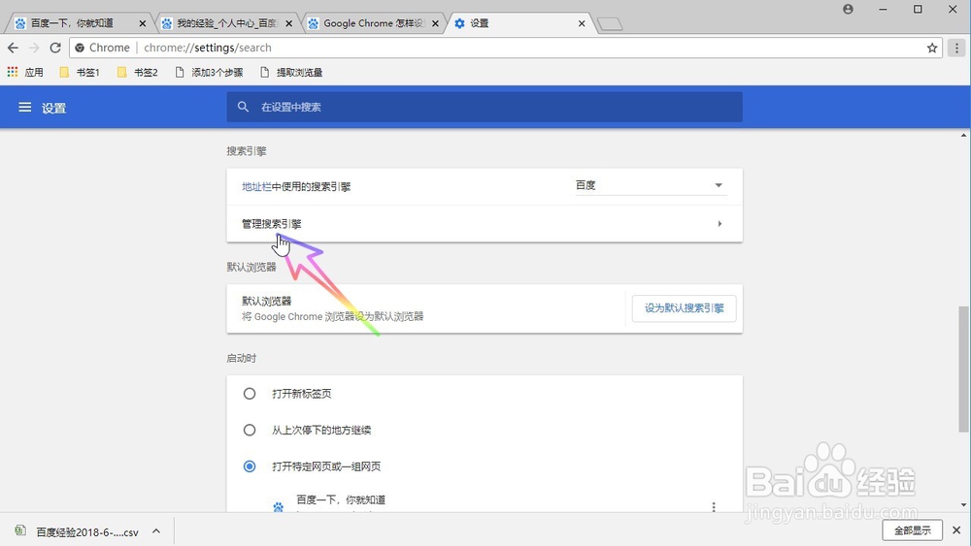Open the 提取浏览量 bookmark

(291, 73)
